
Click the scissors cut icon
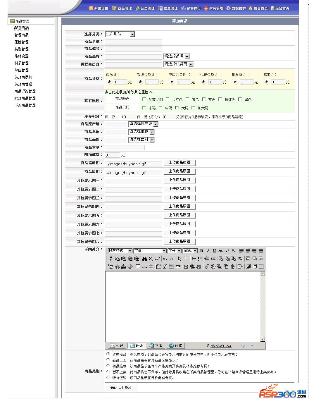111,259
